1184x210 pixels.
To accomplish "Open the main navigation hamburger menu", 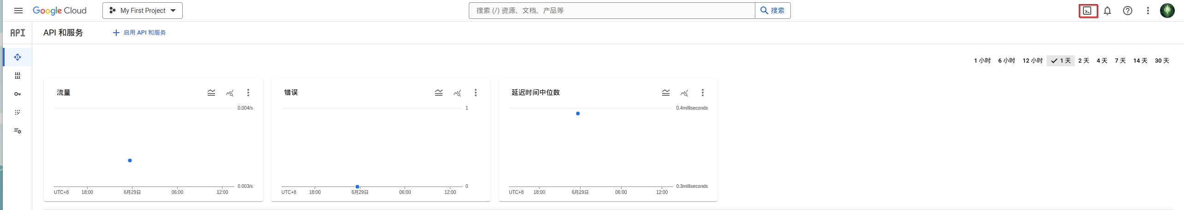I will coord(18,11).
